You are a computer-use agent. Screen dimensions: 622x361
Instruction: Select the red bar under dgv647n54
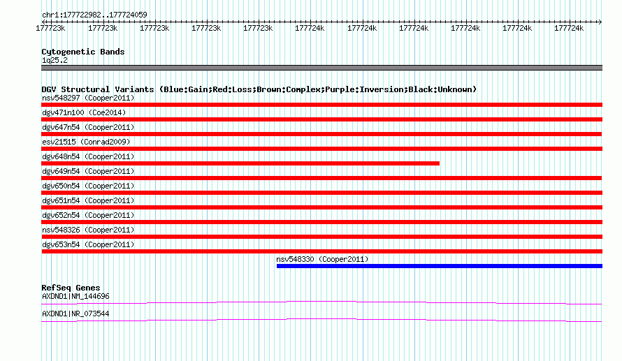(x=321, y=134)
